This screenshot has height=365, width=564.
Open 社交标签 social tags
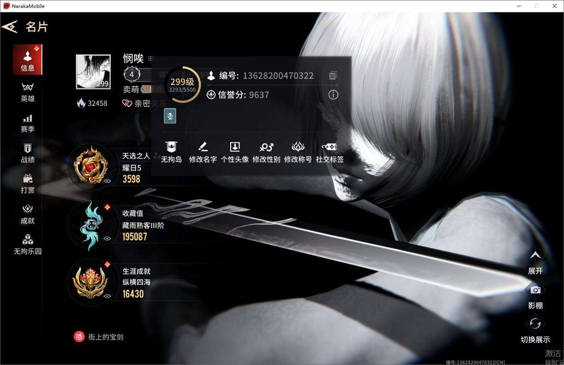pyautogui.click(x=330, y=153)
